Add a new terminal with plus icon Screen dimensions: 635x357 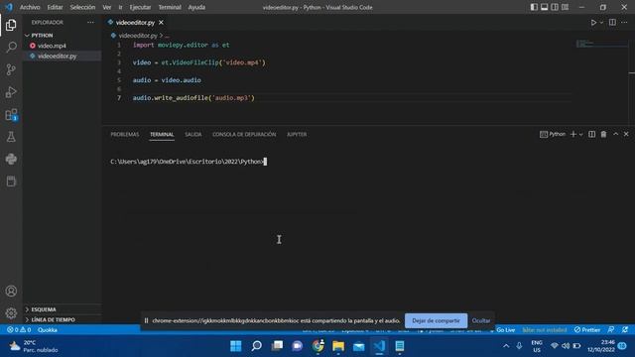[x=573, y=134]
